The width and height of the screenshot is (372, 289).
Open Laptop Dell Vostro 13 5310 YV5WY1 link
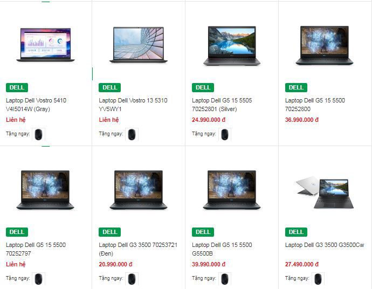click(x=133, y=105)
